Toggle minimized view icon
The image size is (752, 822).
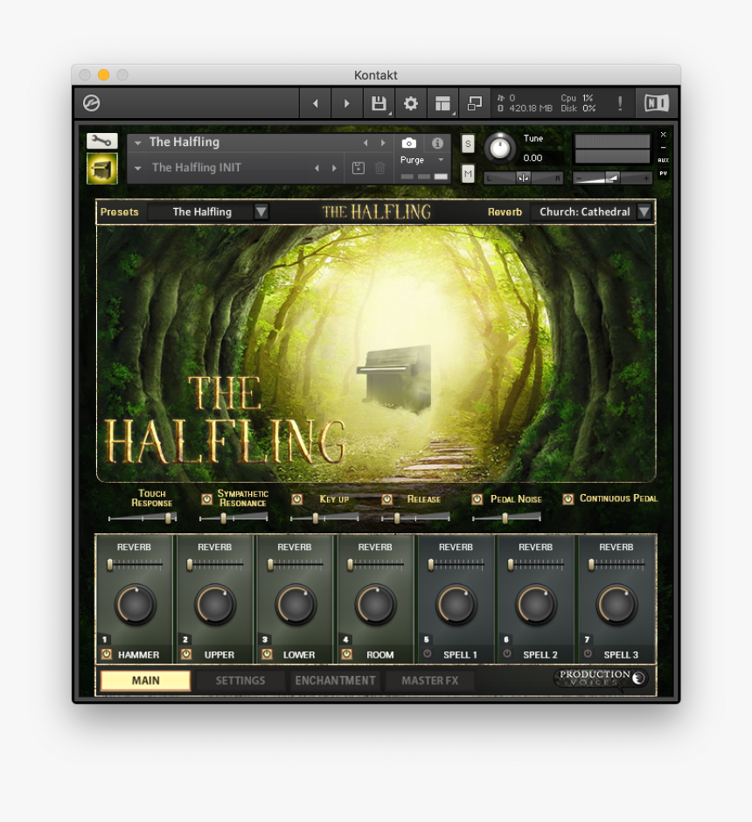click(x=475, y=103)
